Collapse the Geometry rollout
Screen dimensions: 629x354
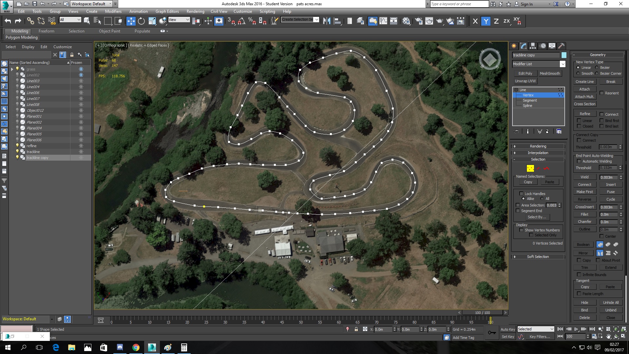(598, 55)
